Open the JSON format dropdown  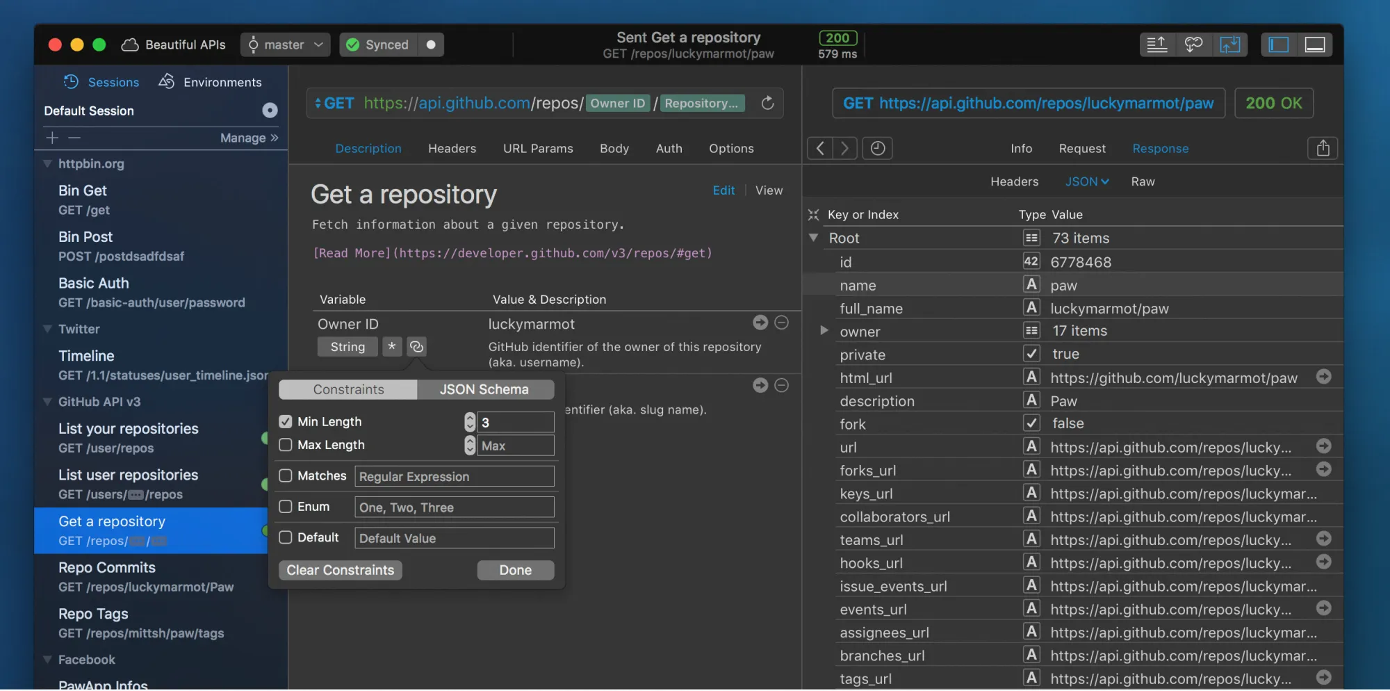pos(1087,181)
